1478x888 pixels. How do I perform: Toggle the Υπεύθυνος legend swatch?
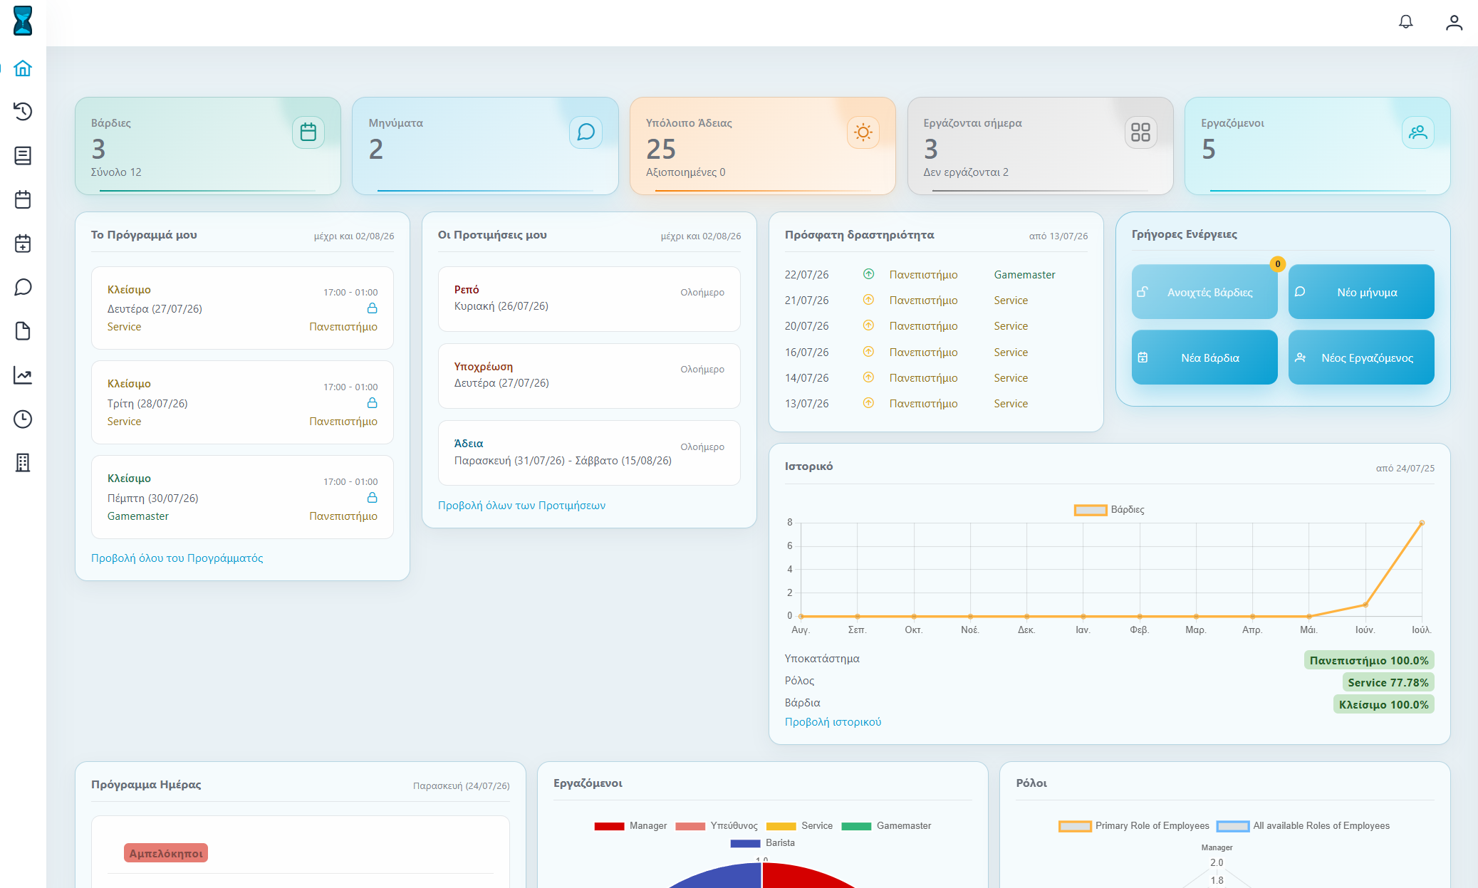(690, 826)
